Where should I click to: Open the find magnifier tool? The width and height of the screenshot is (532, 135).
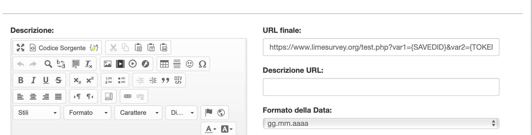[48, 64]
